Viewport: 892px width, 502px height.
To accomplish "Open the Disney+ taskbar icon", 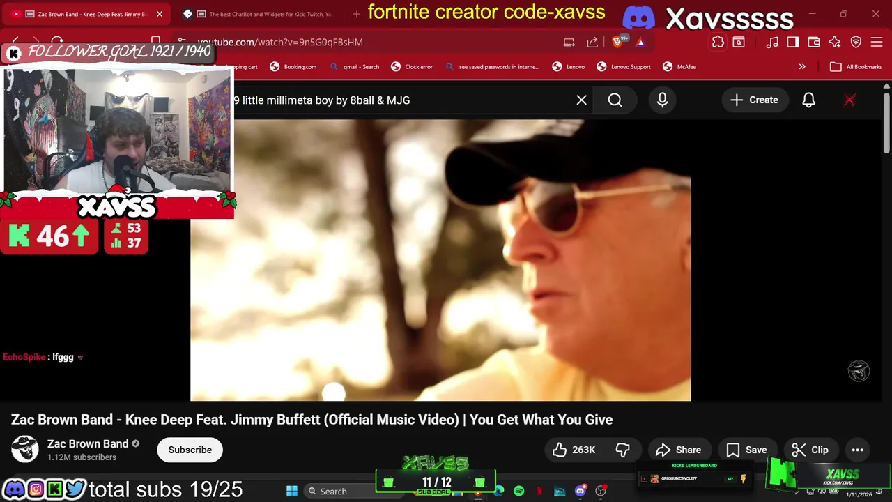I will [x=560, y=491].
